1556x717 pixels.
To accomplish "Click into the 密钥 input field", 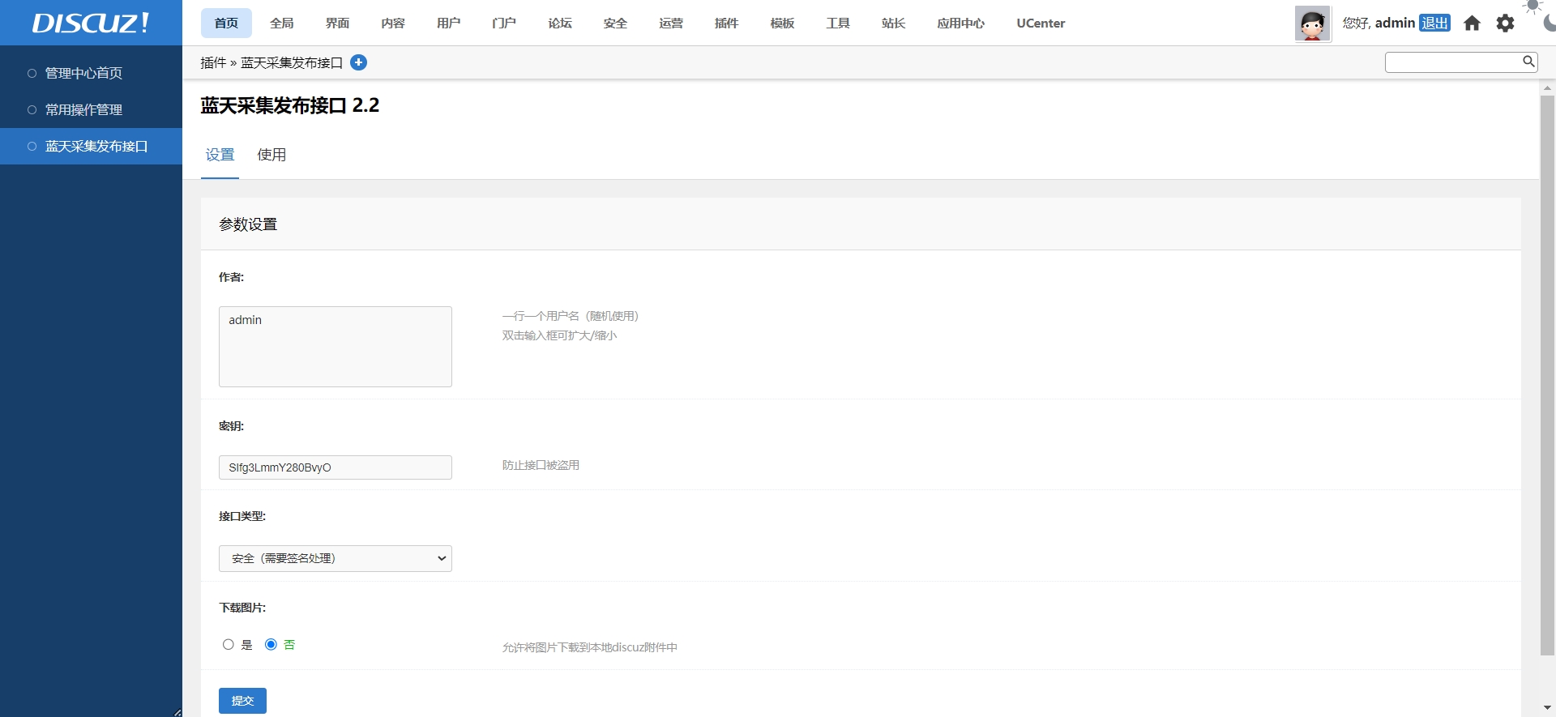I will click(x=335, y=467).
